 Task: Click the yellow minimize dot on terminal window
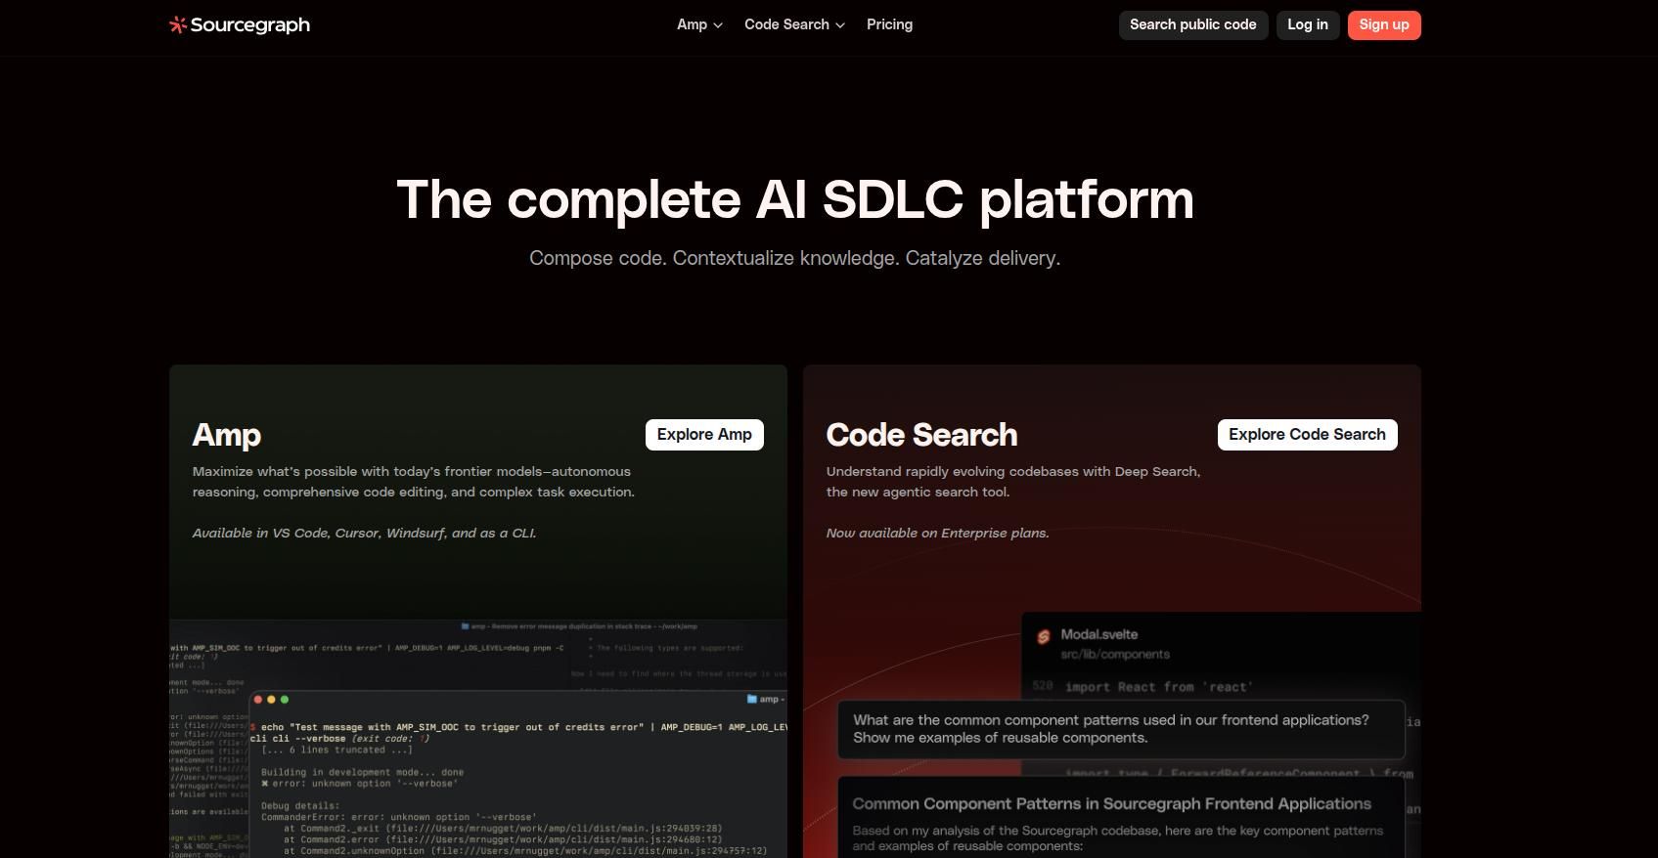(272, 700)
